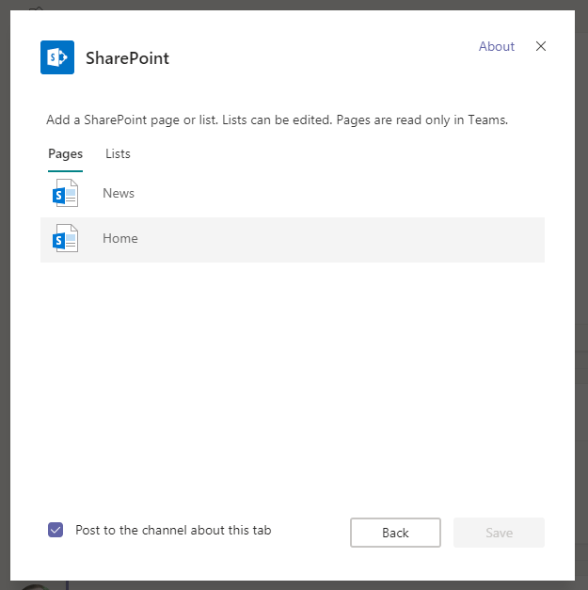Close the SharePoint dialog with the X

pos(541,46)
